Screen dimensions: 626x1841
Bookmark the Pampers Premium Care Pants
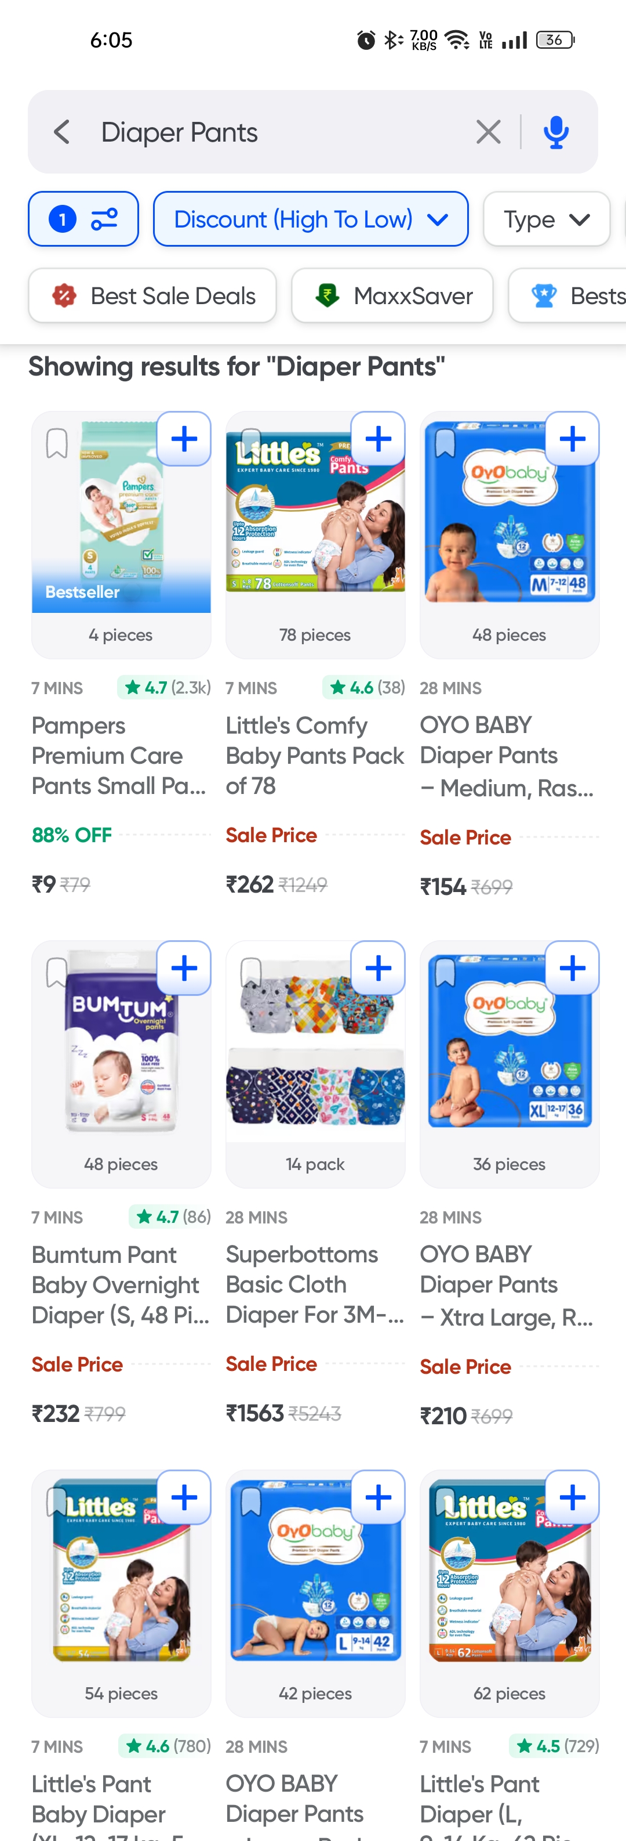click(57, 443)
